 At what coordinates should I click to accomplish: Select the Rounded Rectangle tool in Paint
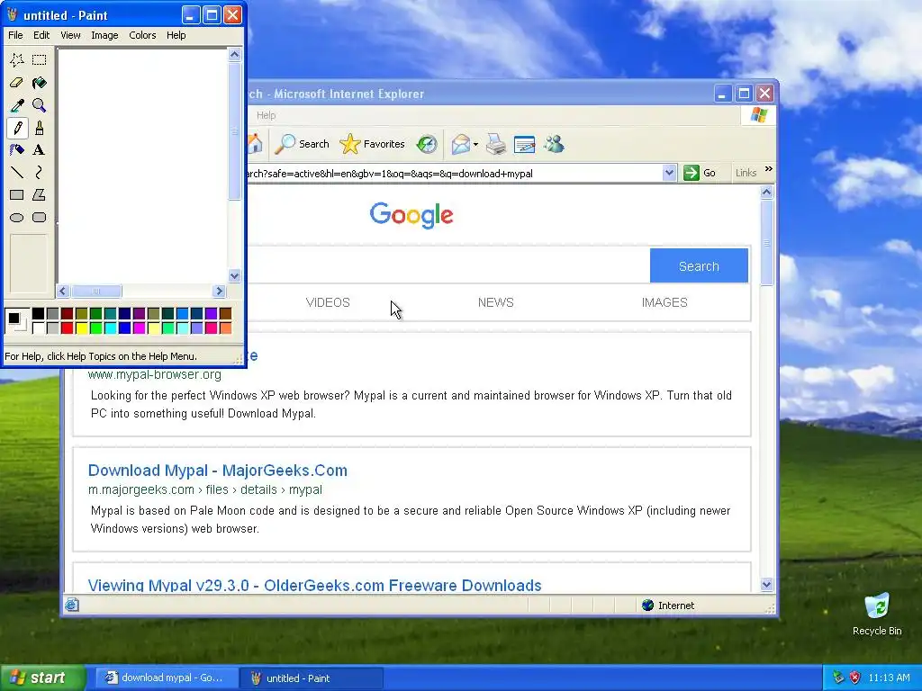click(x=40, y=218)
